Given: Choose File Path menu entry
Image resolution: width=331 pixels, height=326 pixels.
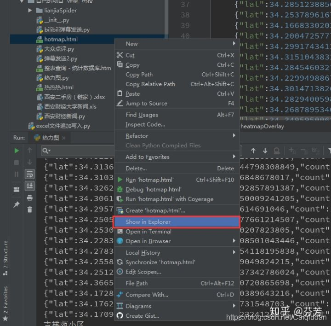Looking at the screenshot, I should tap(177, 283).
